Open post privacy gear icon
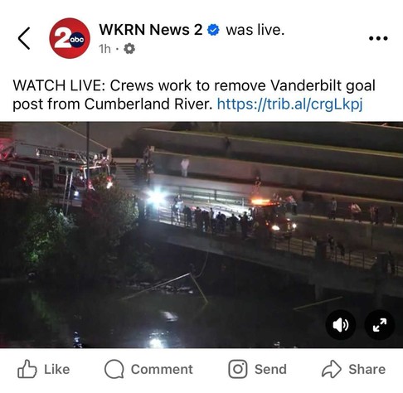The height and width of the screenshot is (393, 403). (129, 49)
